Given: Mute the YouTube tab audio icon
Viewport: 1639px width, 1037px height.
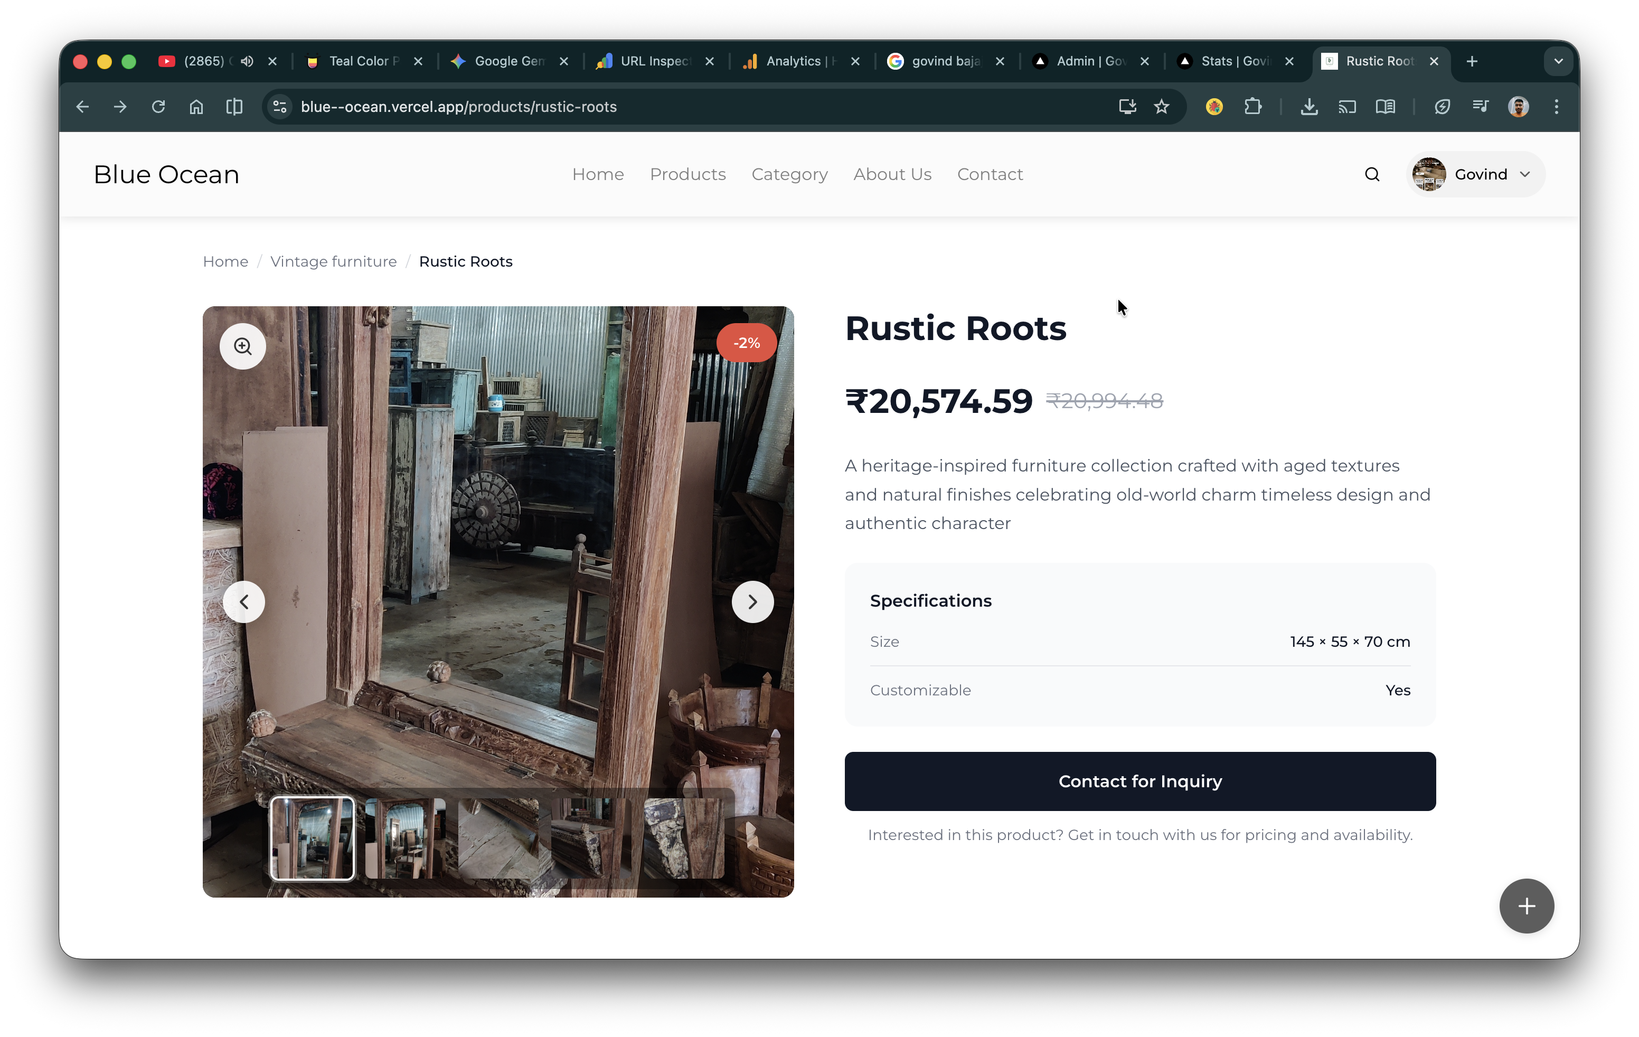Looking at the screenshot, I should (247, 61).
